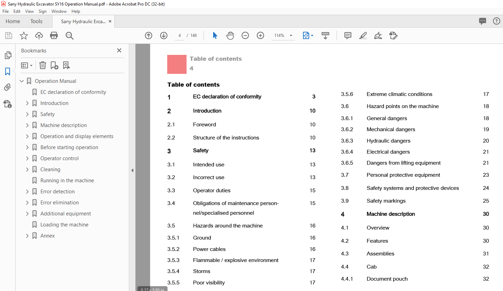Viewport: 503px width, 291px height.
Task: Add file to starred favorites
Action: click(x=24, y=36)
